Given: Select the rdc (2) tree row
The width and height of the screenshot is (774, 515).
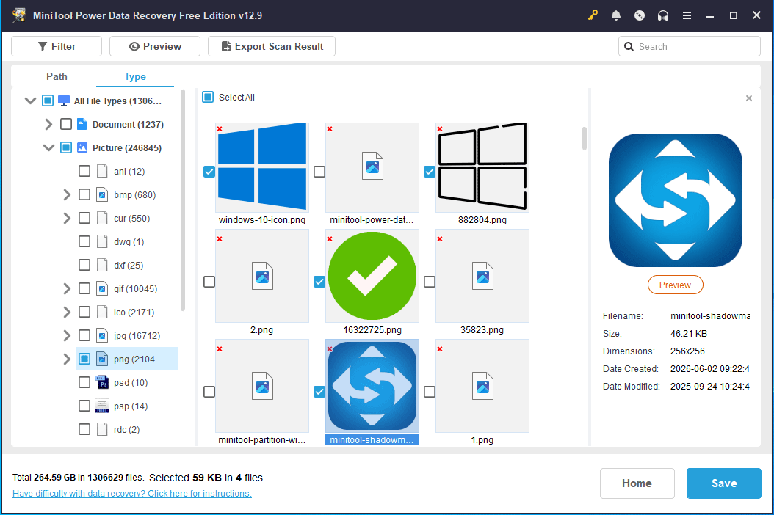Looking at the screenshot, I should point(126,430).
